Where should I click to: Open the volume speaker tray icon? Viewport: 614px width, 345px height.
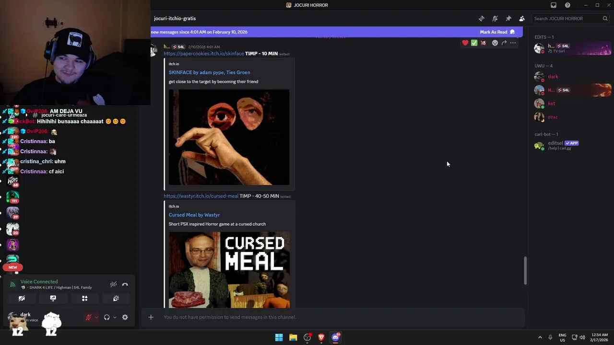pos(582,337)
